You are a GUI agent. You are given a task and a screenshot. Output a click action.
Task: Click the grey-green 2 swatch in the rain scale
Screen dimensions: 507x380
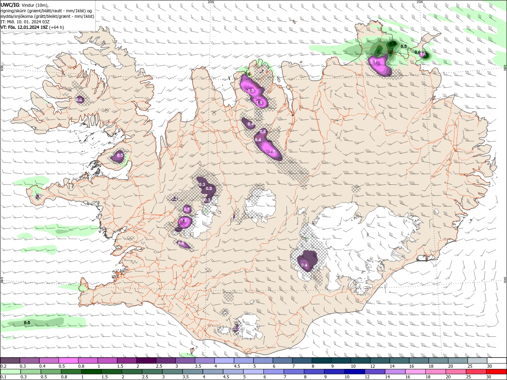(x=132, y=372)
